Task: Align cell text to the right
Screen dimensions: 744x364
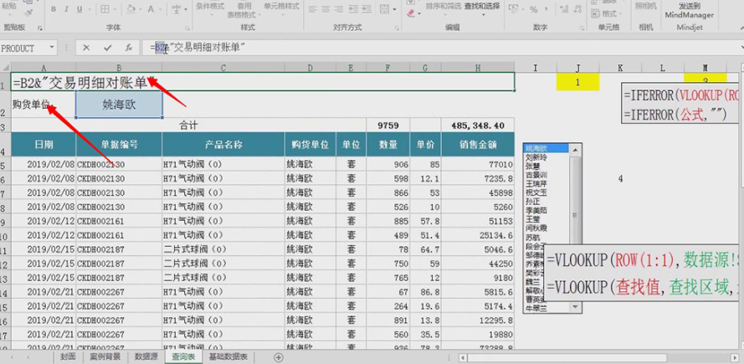Action: pyautogui.click(x=339, y=9)
